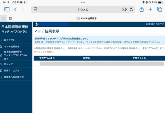165x113 pixels.
Task: Tap the headphones status icon
Action: point(150,3)
